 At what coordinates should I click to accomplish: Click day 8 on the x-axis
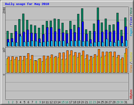coord(36,102)
